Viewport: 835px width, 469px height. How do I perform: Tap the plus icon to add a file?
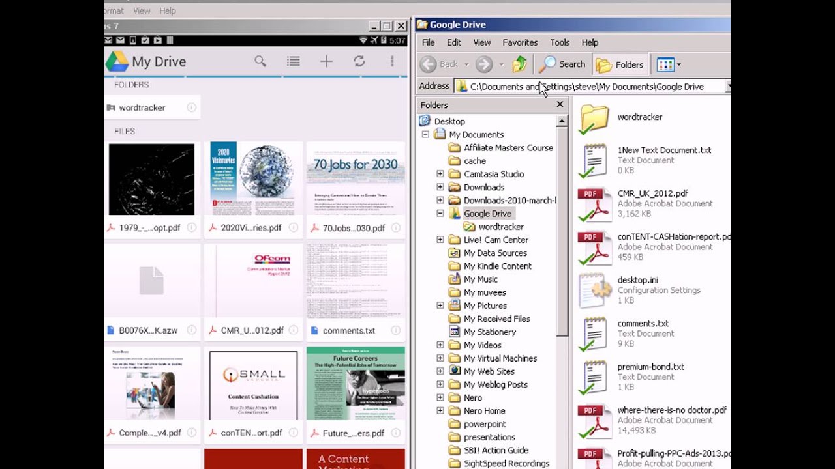[326, 61]
